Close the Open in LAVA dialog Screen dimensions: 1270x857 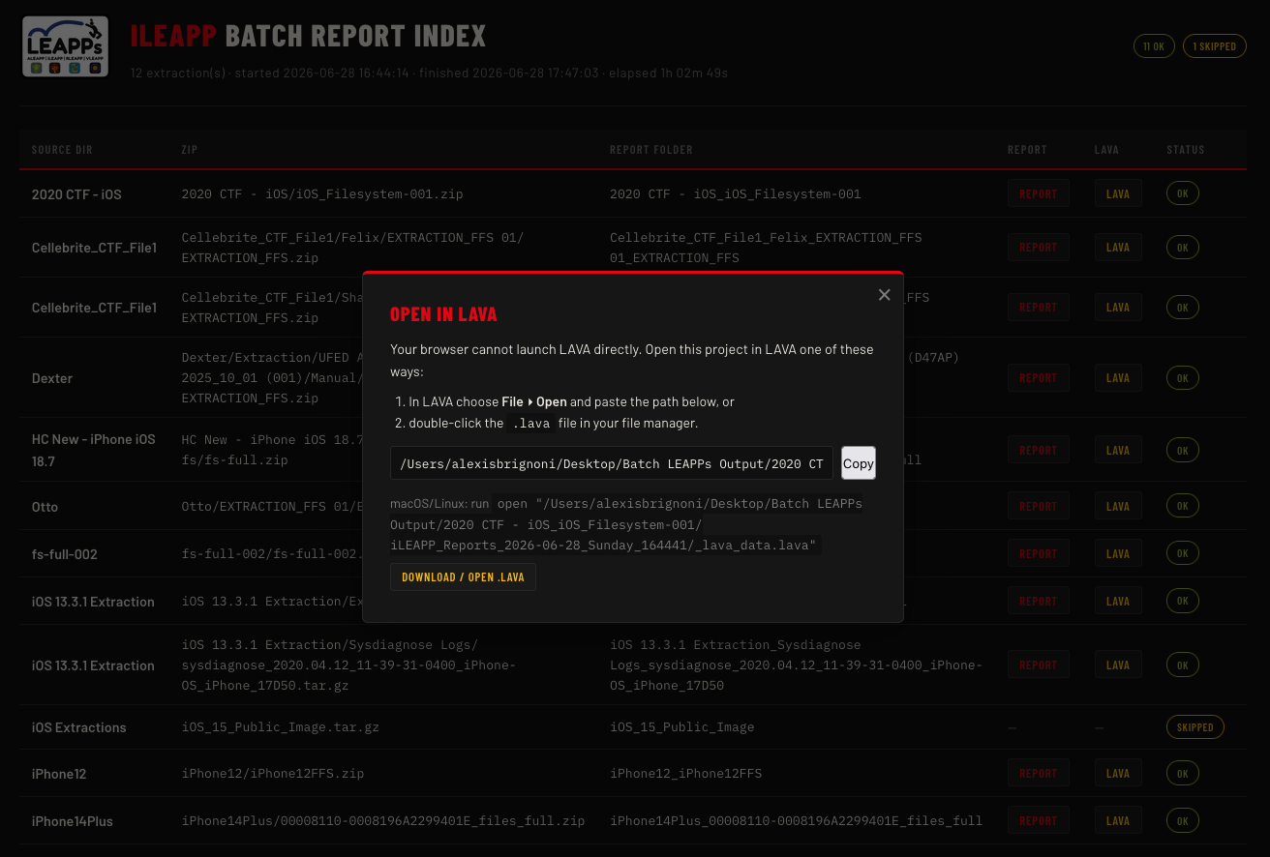[884, 295]
